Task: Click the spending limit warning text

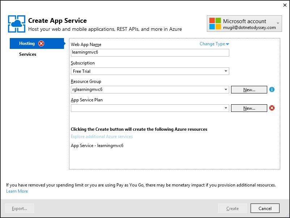Action: [141, 185]
